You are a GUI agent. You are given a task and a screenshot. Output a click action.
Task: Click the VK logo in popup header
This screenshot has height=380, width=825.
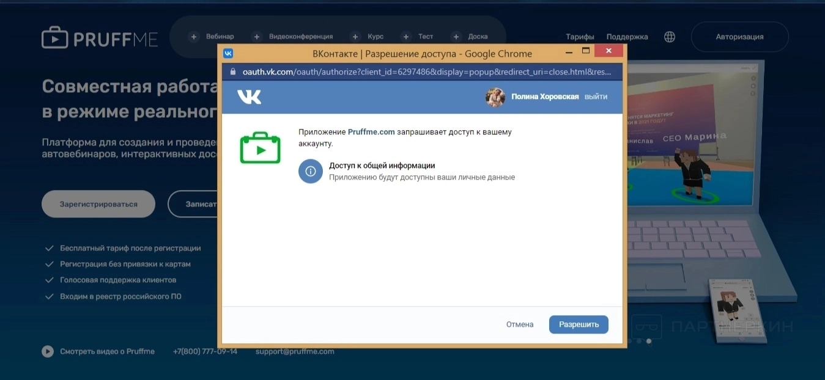pyautogui.click(x=249, y=97)
